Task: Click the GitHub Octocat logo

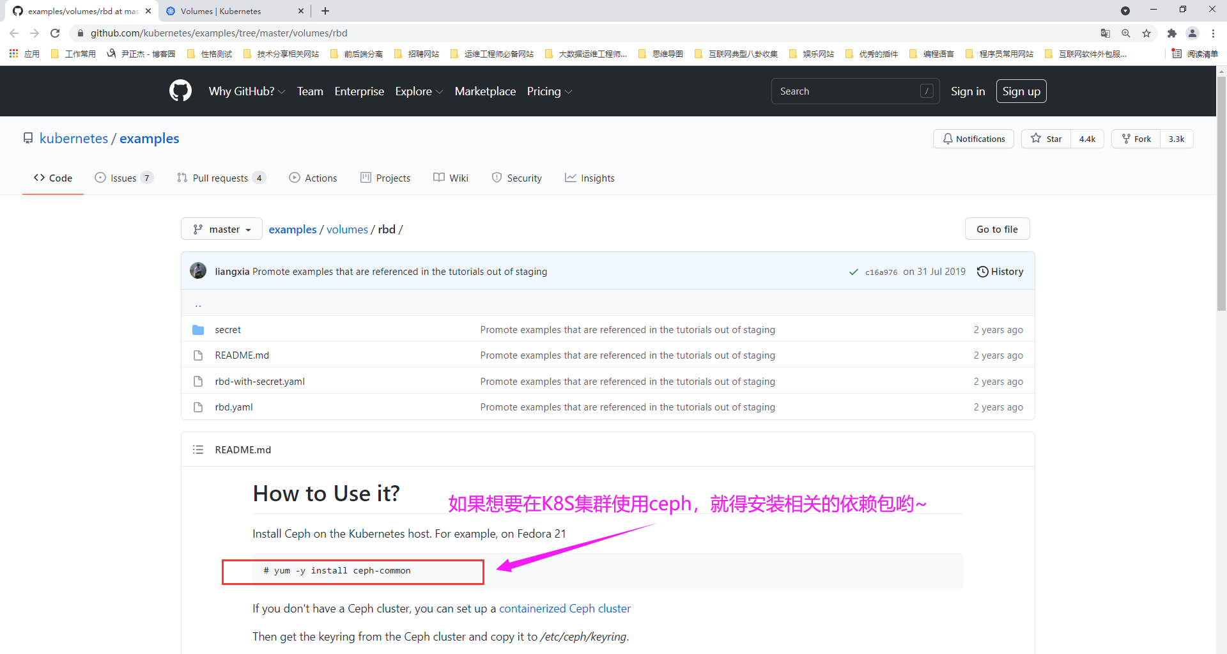Action: coord(180,91)
